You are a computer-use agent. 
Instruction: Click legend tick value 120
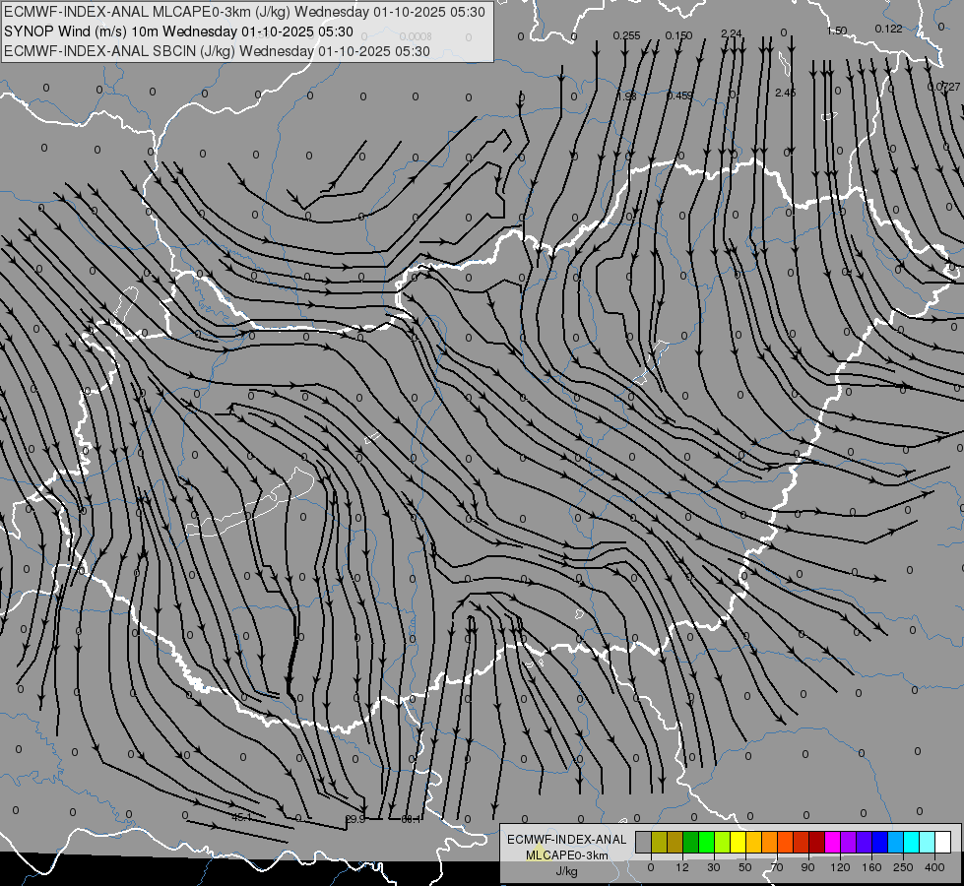[840, 867]
